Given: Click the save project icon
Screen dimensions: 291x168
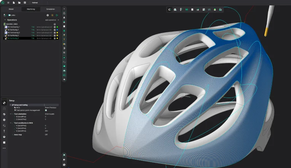Looking at the screenshot, I should (x=24, y=3).
